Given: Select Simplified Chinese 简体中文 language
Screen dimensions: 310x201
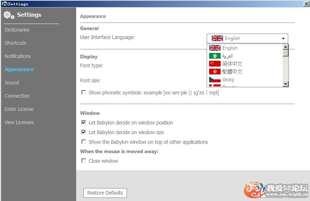Looking at the screenshot, I should (x=245, y=64).
